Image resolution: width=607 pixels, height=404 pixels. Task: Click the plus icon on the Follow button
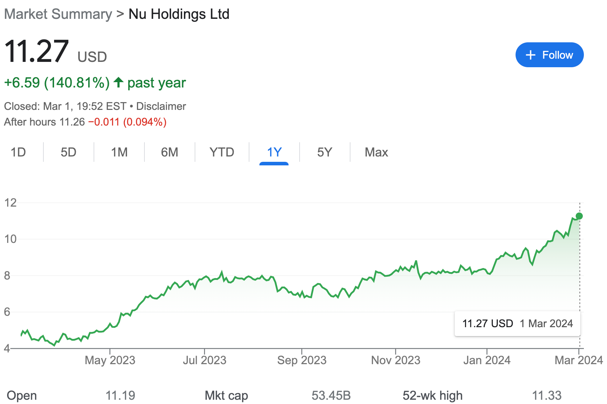click(531, 55)
